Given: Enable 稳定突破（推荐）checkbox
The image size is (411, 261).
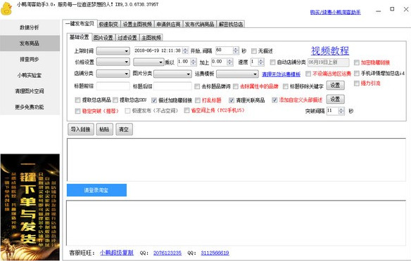Looking at the screenshot, I should pos(77,111).
